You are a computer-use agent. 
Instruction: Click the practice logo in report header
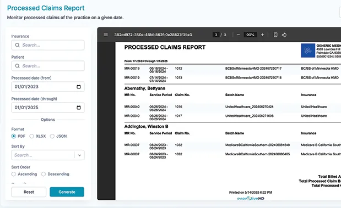[x=308, y=50]
